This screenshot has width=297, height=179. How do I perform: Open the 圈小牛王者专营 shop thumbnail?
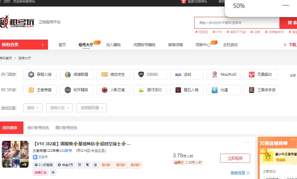pyautogui.click(x=268, y=156)
